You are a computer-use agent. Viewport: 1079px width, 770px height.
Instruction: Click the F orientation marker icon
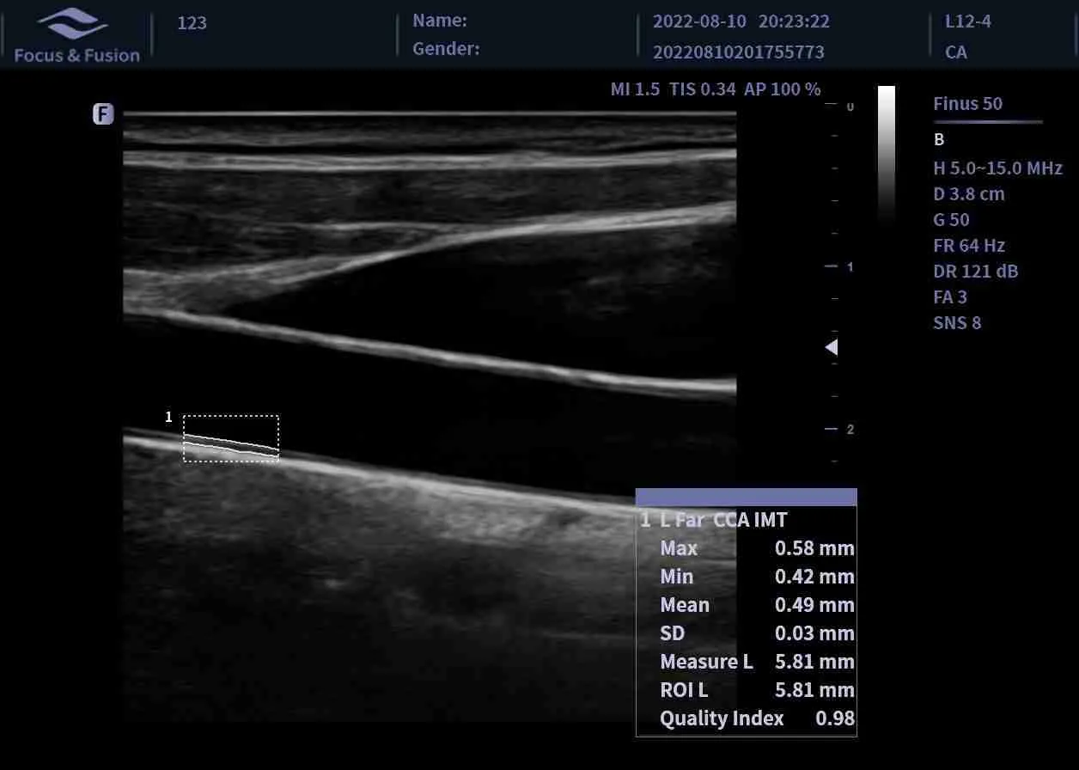103,113
